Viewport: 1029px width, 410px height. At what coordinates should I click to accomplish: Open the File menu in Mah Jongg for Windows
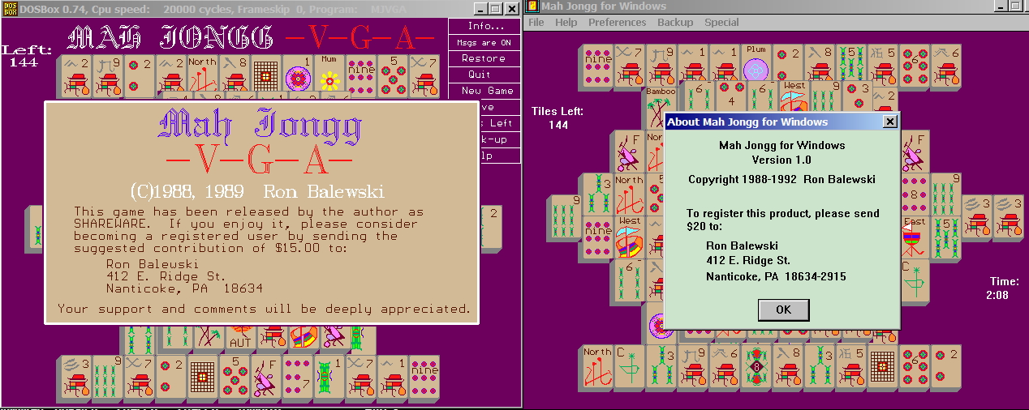536,23
